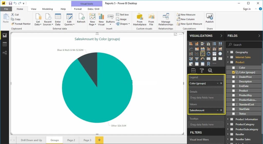The image size is (263, 144).
Task: Open Manage Relationships
Action: [x=166, y=19]
